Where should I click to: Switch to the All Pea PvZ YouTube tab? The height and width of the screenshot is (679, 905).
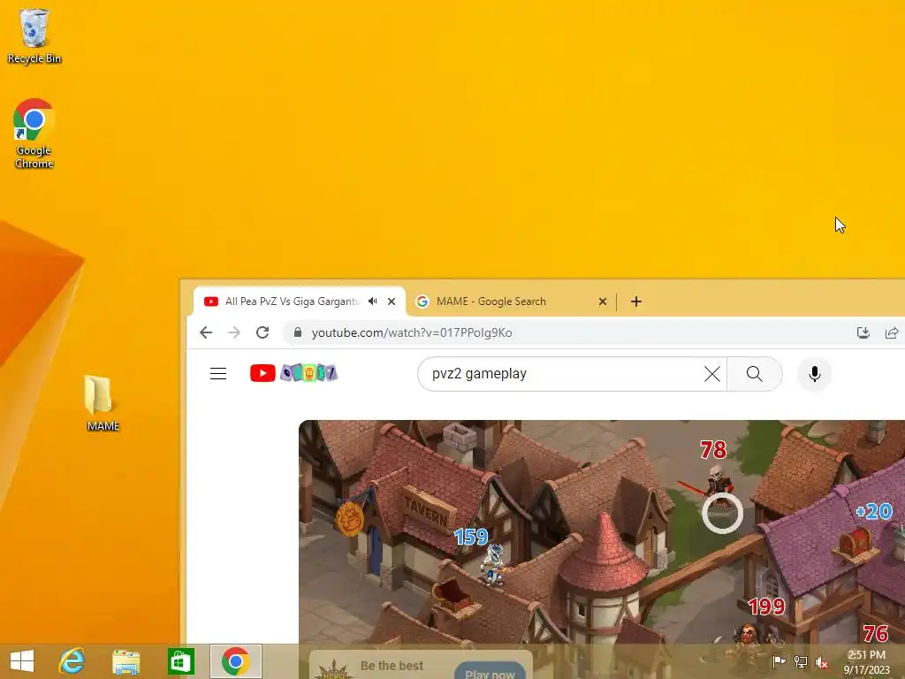tap(292, 301)
